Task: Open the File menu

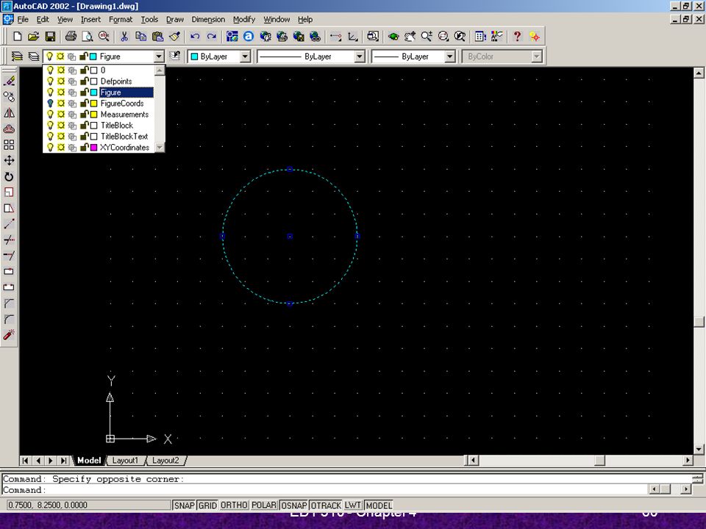Action: point(23,19)
